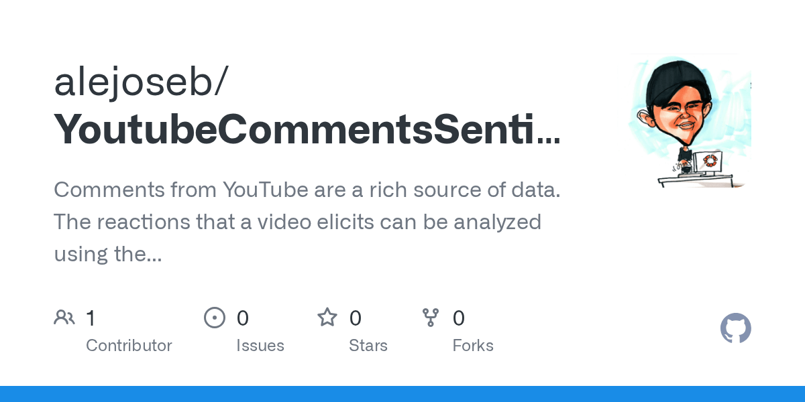This screenshot has height=402, width=805.
Task: Select the stars count number 0
Action: (x=355, y=318)
